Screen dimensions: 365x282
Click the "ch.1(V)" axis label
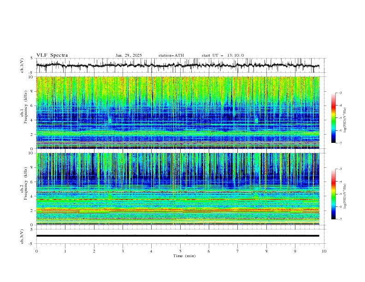point(22,65)
